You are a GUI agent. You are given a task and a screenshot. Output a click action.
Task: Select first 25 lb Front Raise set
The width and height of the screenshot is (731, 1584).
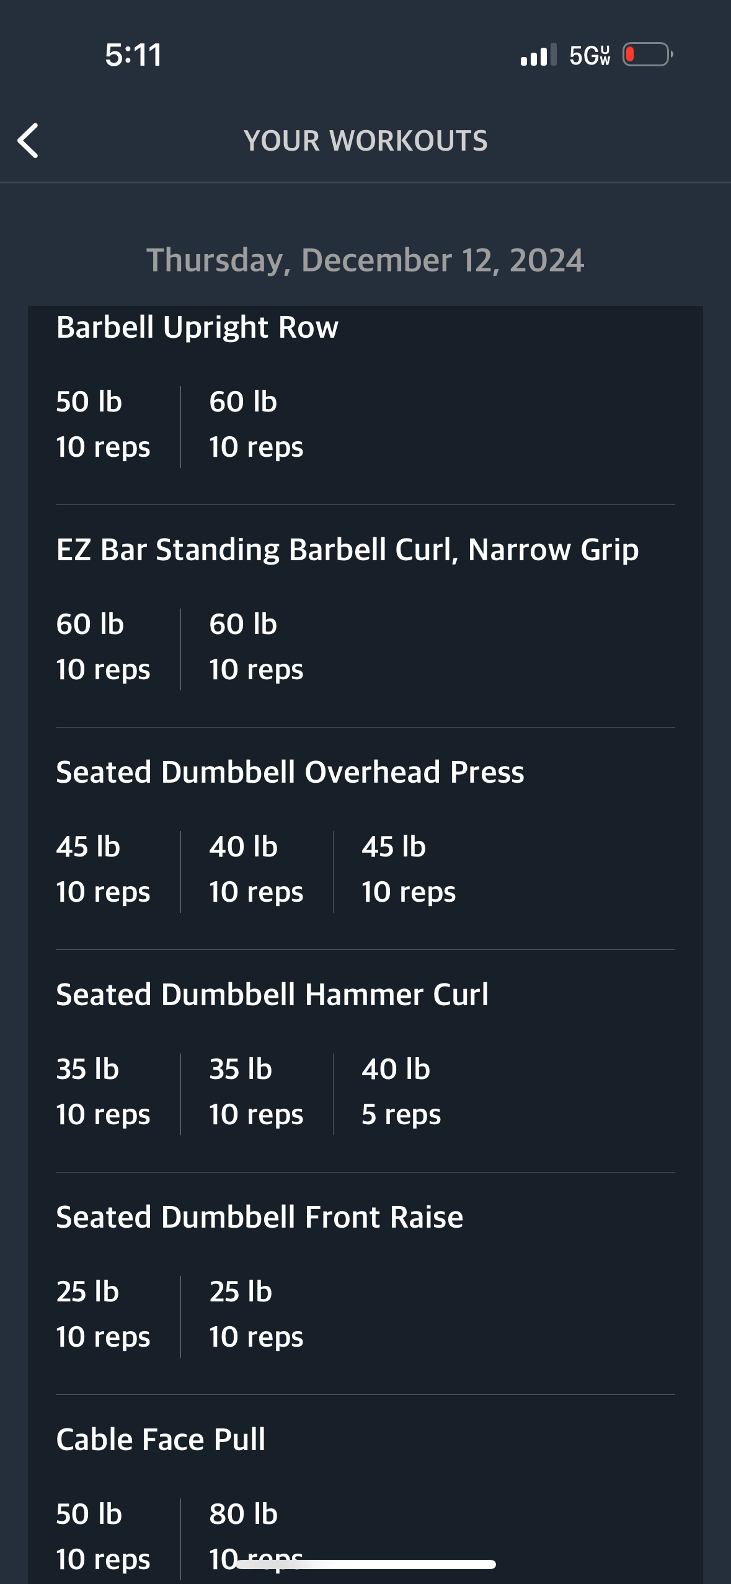point(103,1314)
